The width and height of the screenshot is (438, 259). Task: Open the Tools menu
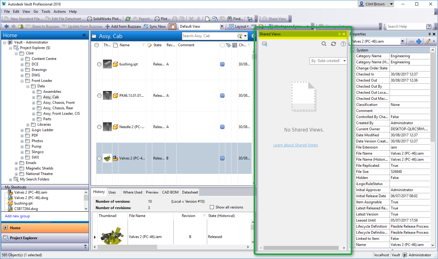click(46, 12)
